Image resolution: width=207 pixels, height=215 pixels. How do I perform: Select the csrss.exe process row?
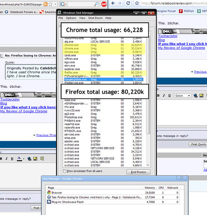pyautogui.click(x=104, y=55)
